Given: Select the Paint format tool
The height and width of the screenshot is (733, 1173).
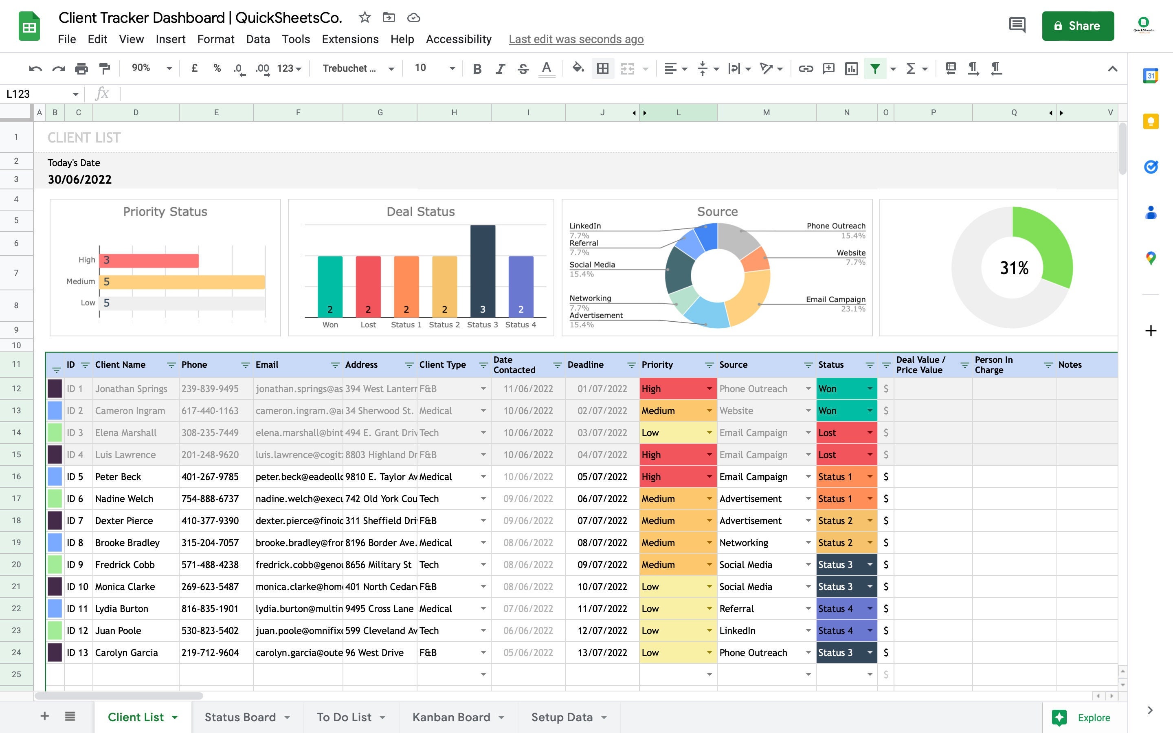Looking at the screenshot, I should click(104, 69).
